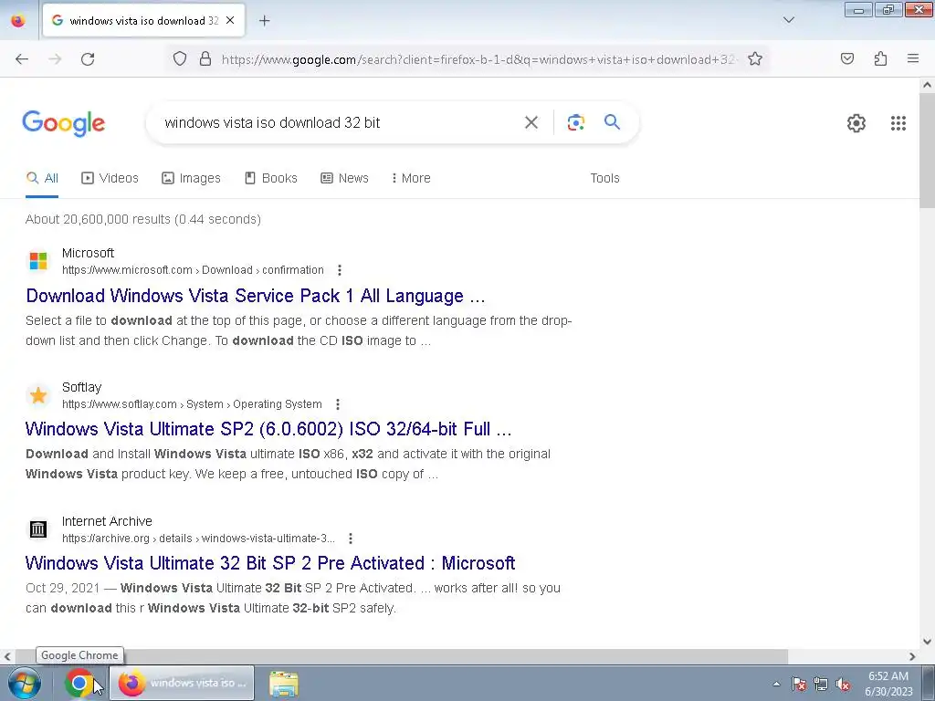Click the Microsoft favicon in results

click(x=38, y=261)
